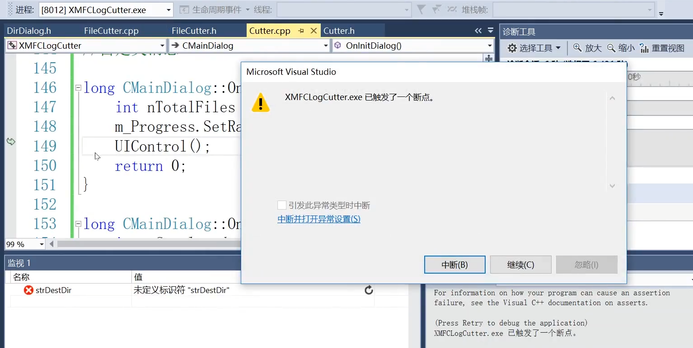The image size is (693, 348).
Task: Show overflow document tabs chevron
Action: 478,31
